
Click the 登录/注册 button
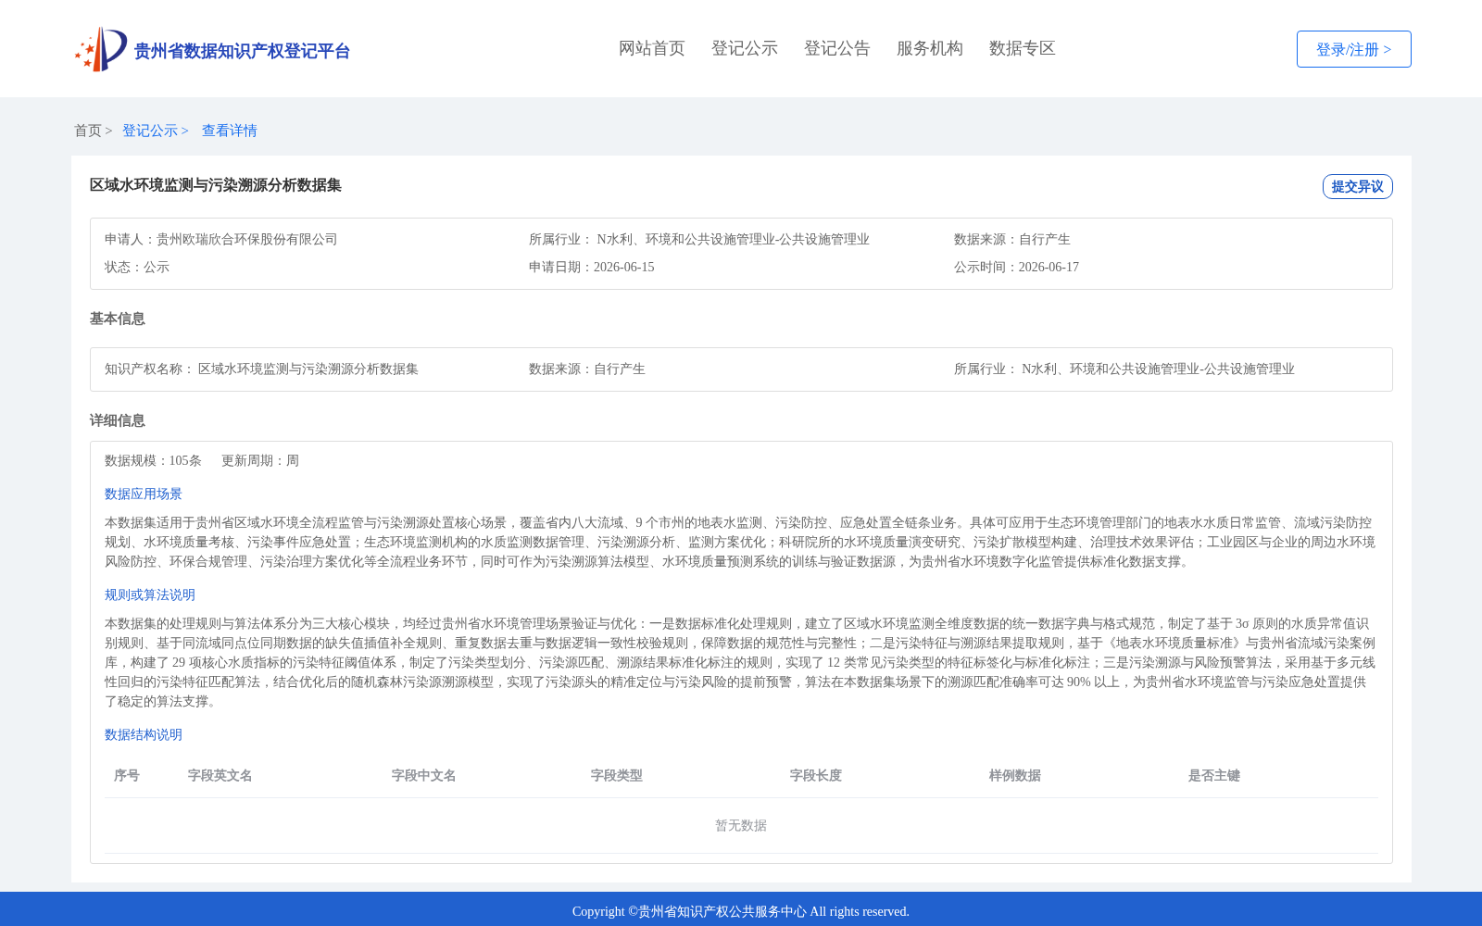click(x=1353, y=49)
